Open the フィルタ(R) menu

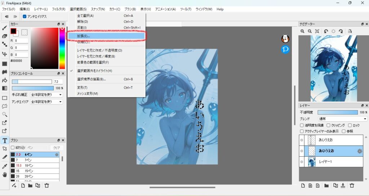tap(59, 9)
